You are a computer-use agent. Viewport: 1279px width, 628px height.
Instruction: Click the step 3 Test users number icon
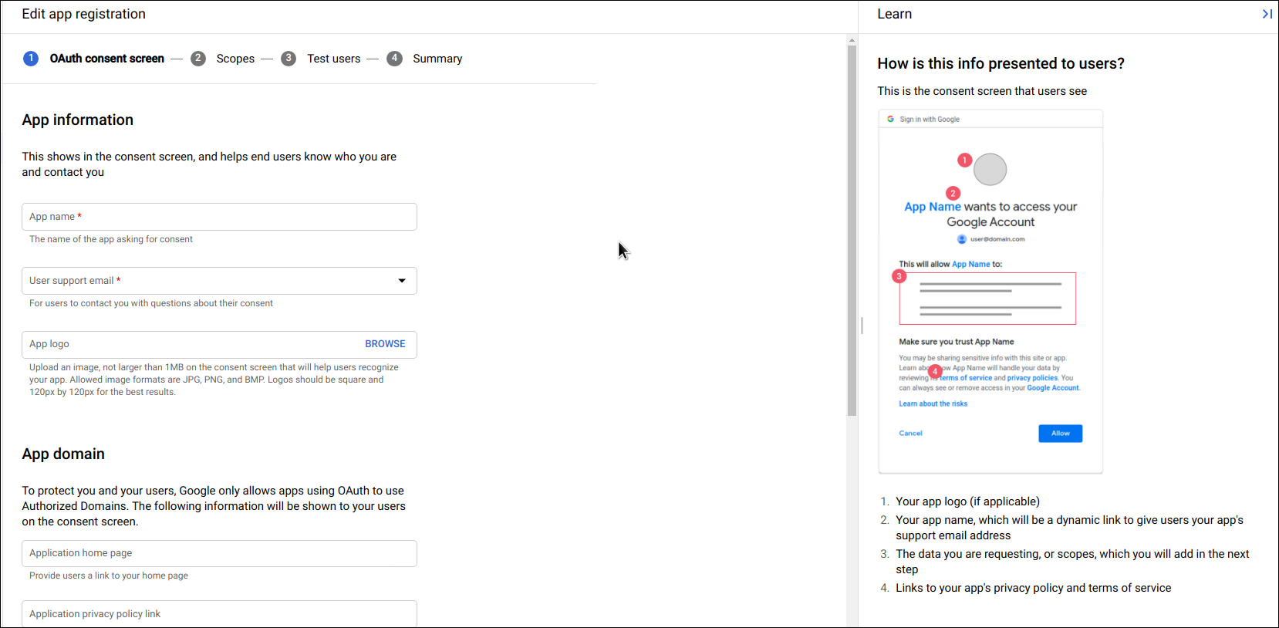pyautogui.click(x=289, y=59)
